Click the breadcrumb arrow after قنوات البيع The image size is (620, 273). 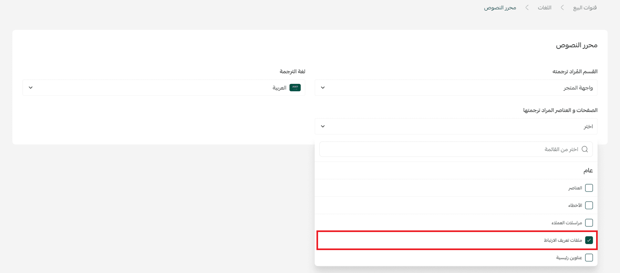pos(562,7)
